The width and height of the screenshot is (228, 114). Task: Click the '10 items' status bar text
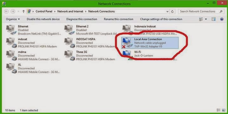coord(10,110)
